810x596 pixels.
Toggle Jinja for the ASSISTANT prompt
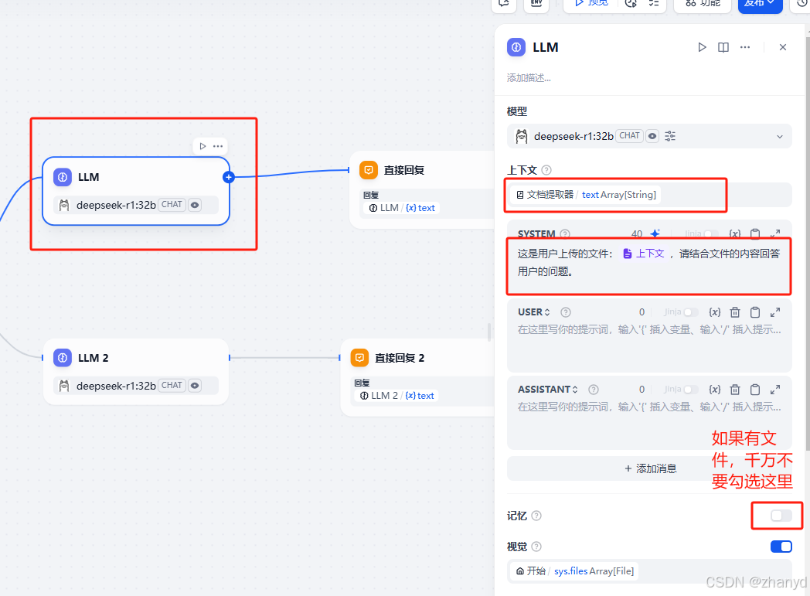pos(691,390)
